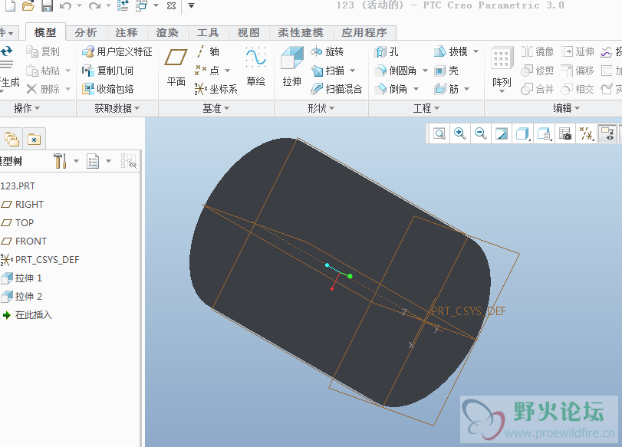Expand the 基准 group menu

pos(216,108)
